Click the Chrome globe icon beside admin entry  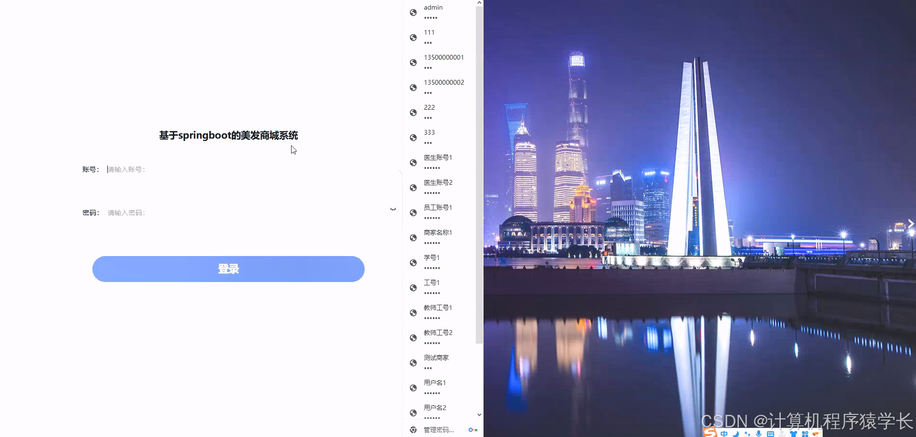[413, 13]
